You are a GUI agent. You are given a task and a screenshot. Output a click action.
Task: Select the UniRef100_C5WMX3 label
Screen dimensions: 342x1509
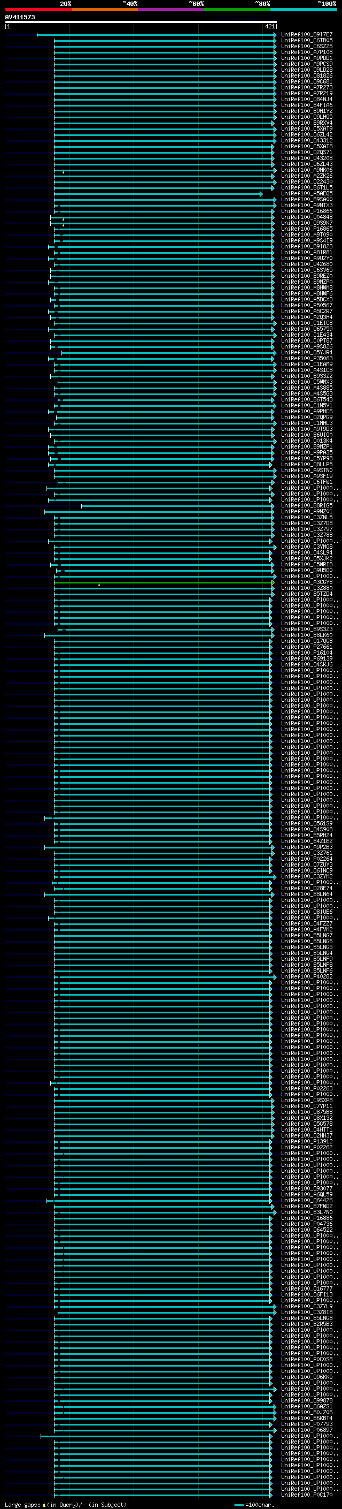click(307, 382)
